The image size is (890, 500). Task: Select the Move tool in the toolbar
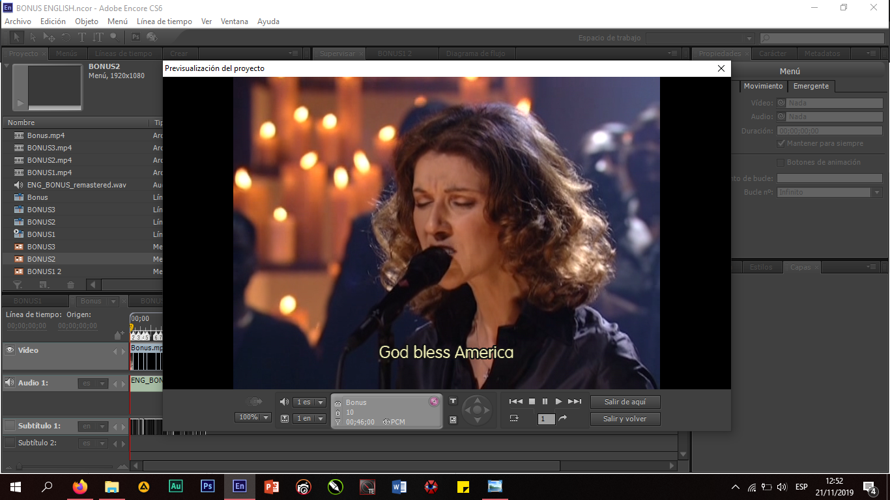[50, 37]
